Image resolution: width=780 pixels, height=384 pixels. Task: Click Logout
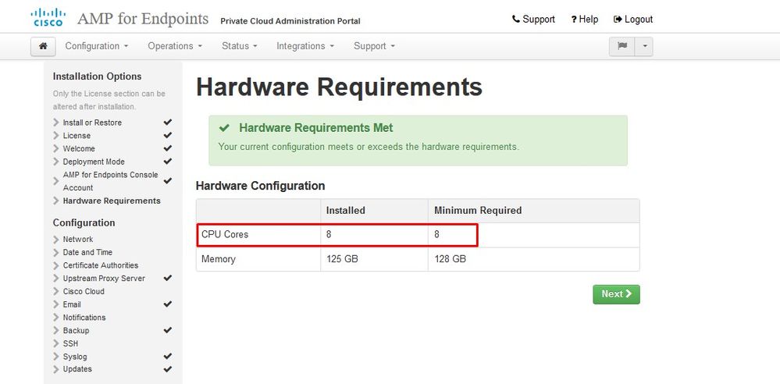click(x=633, y=20)
